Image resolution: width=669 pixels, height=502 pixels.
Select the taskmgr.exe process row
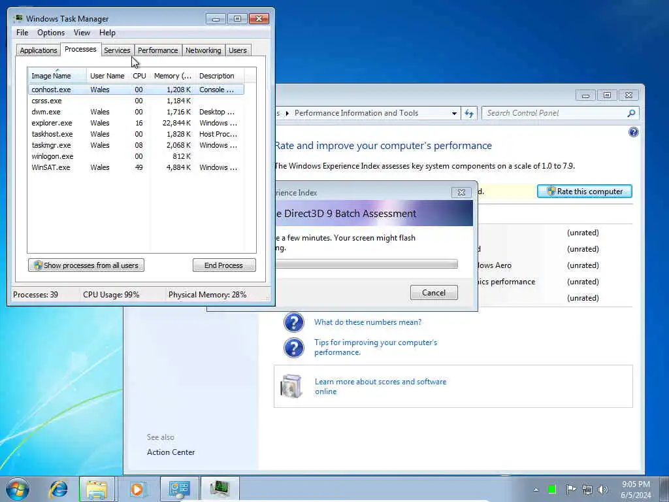[136, 145]
